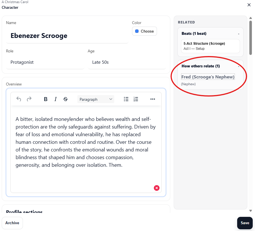The width and height of the screenshot is (255, 231).
Task: Toggle italic formatting in Overview editor
Action: point(56,99)
